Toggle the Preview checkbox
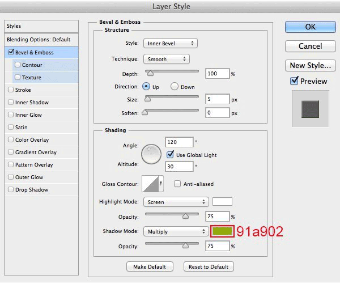The width and height of the screenshot is (340, 284). coord(294,81)
